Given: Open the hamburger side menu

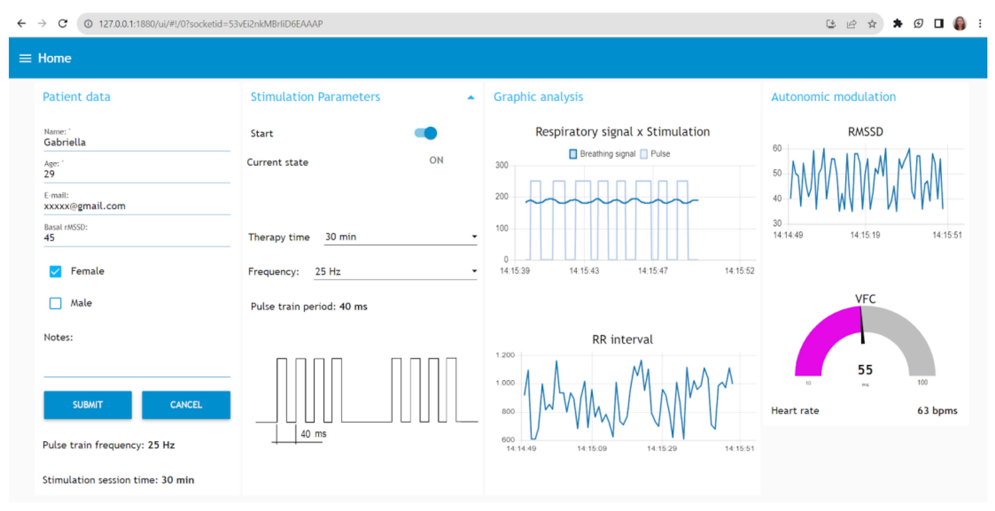Looking at the screenshot, I should [x=25, y=58].
